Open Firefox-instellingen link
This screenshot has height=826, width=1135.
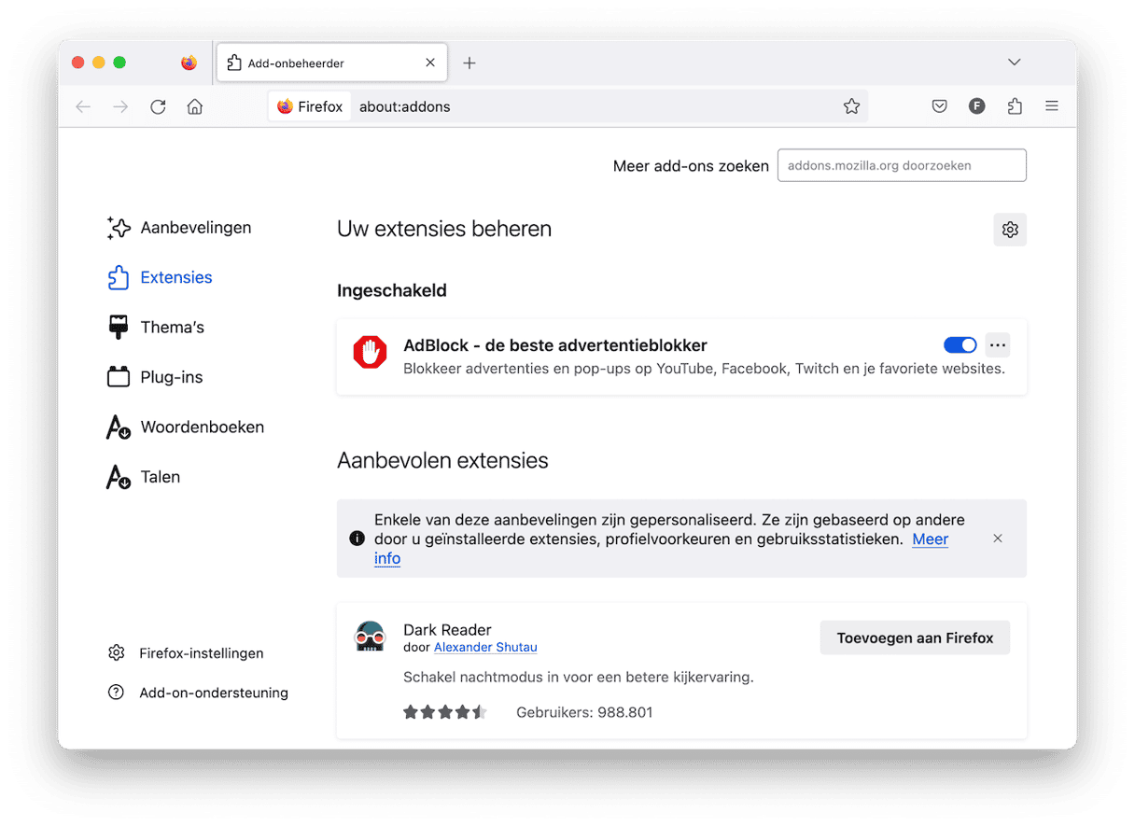click(186, 653)
